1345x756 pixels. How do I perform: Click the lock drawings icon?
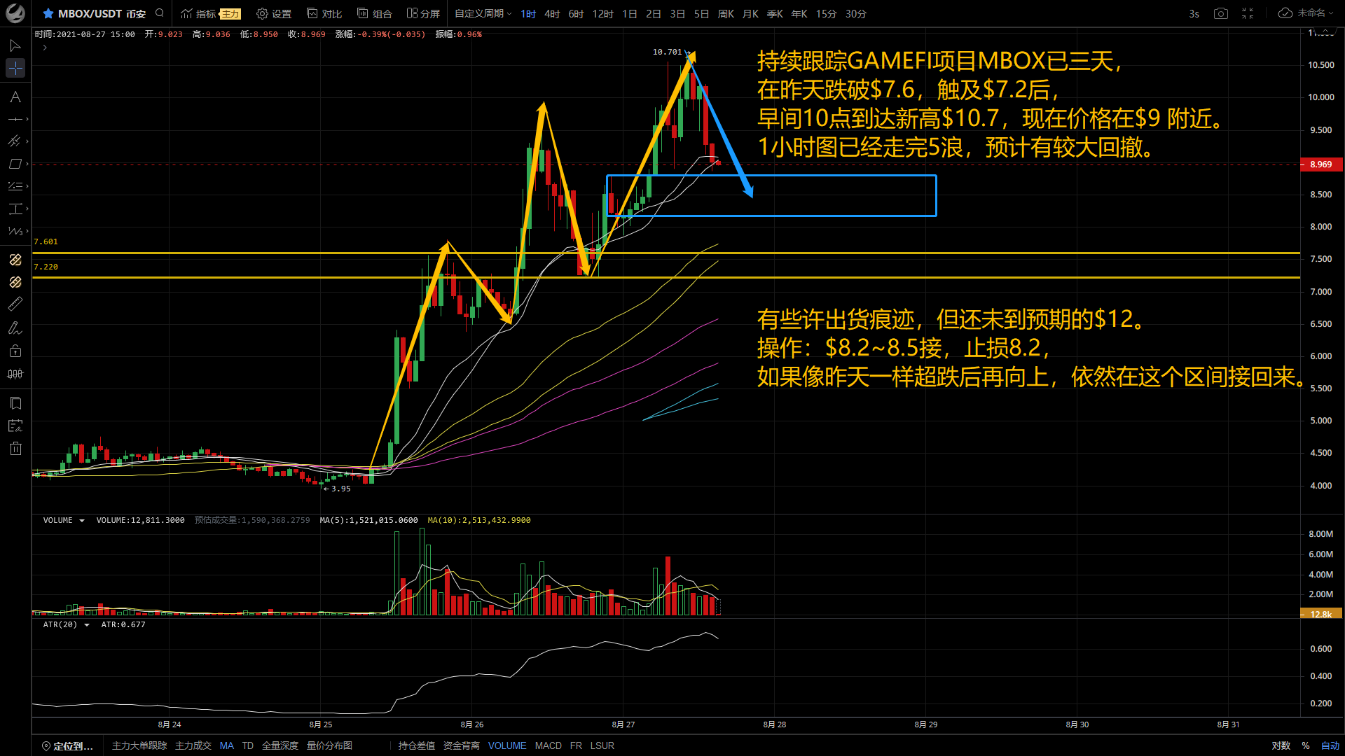(15, 351)
